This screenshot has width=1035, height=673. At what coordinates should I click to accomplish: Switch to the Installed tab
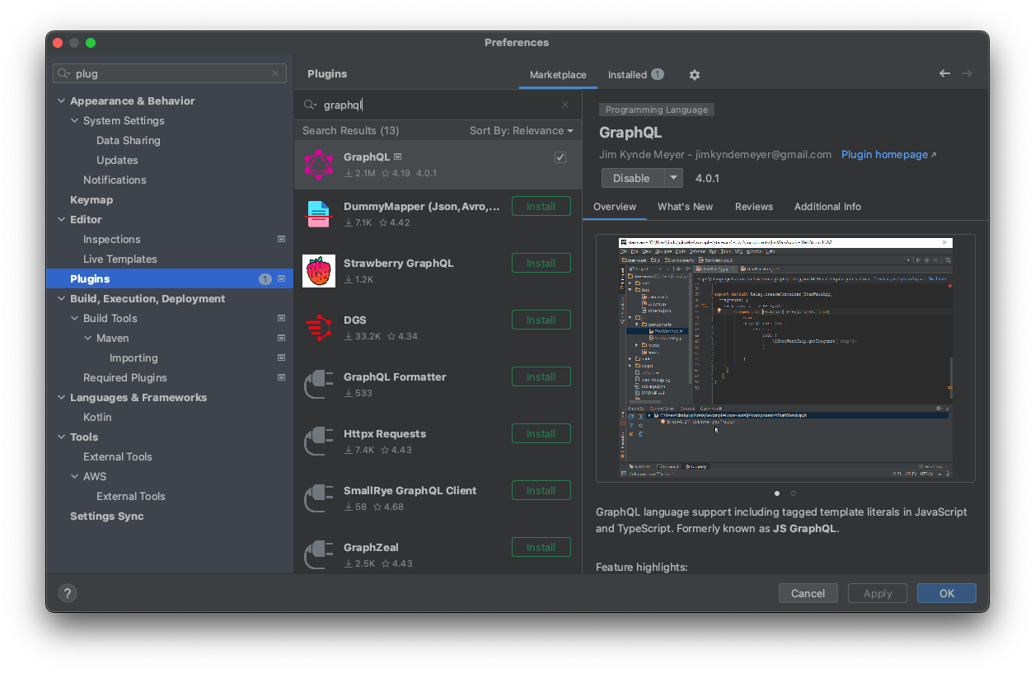(628, 74)
